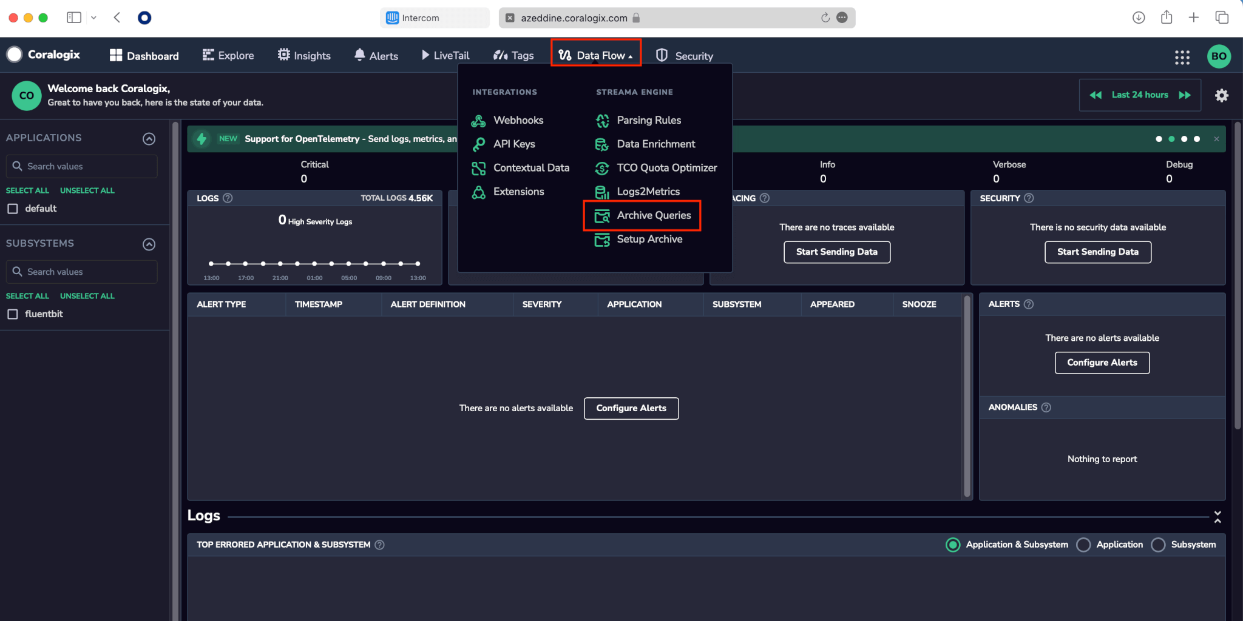1243x621 pixels.
Task: Focus the Subsystems search values field
Action: [x=82, y=272]
